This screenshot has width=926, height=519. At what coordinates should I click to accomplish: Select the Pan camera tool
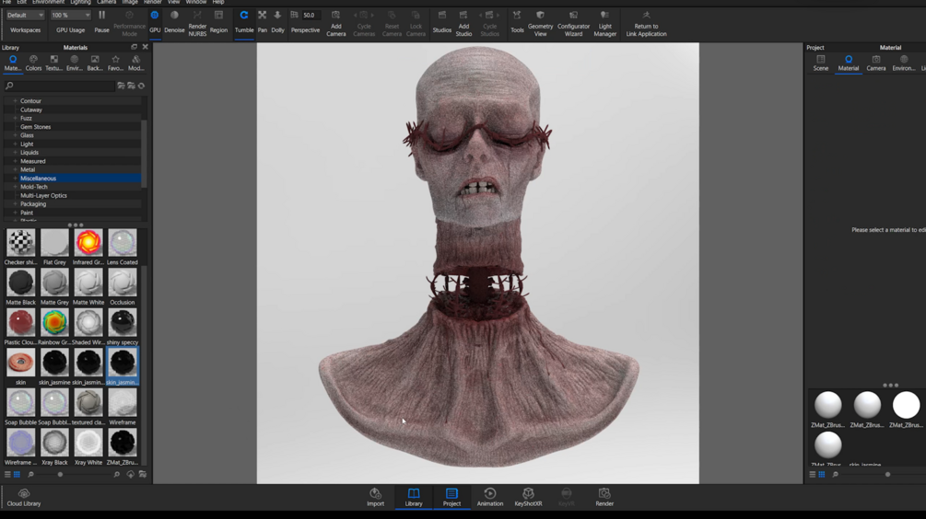263,22
